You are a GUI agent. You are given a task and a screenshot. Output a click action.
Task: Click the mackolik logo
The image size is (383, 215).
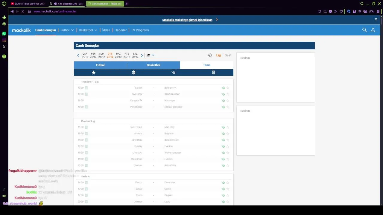click(x=21, y=30)
